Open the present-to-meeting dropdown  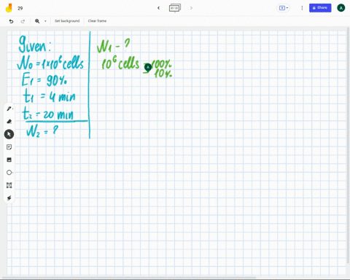(x=284, y=8)
